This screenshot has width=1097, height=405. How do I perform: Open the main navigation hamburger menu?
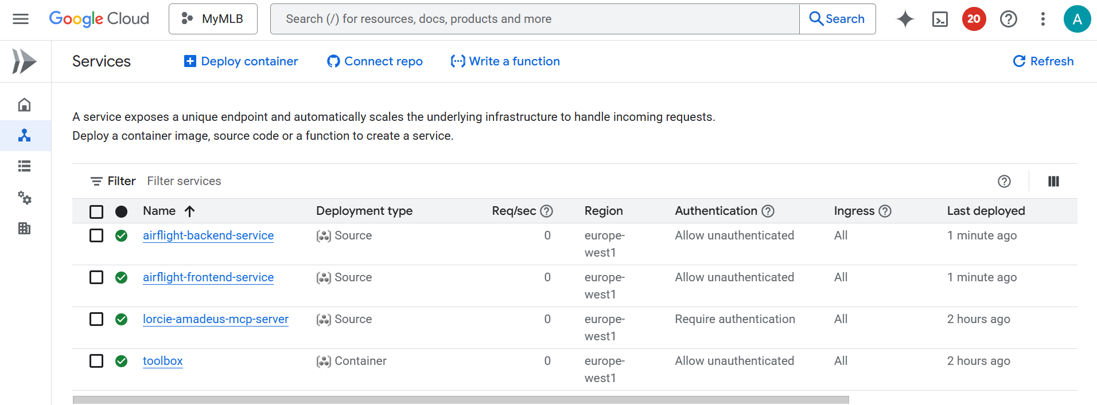[21, 19]
